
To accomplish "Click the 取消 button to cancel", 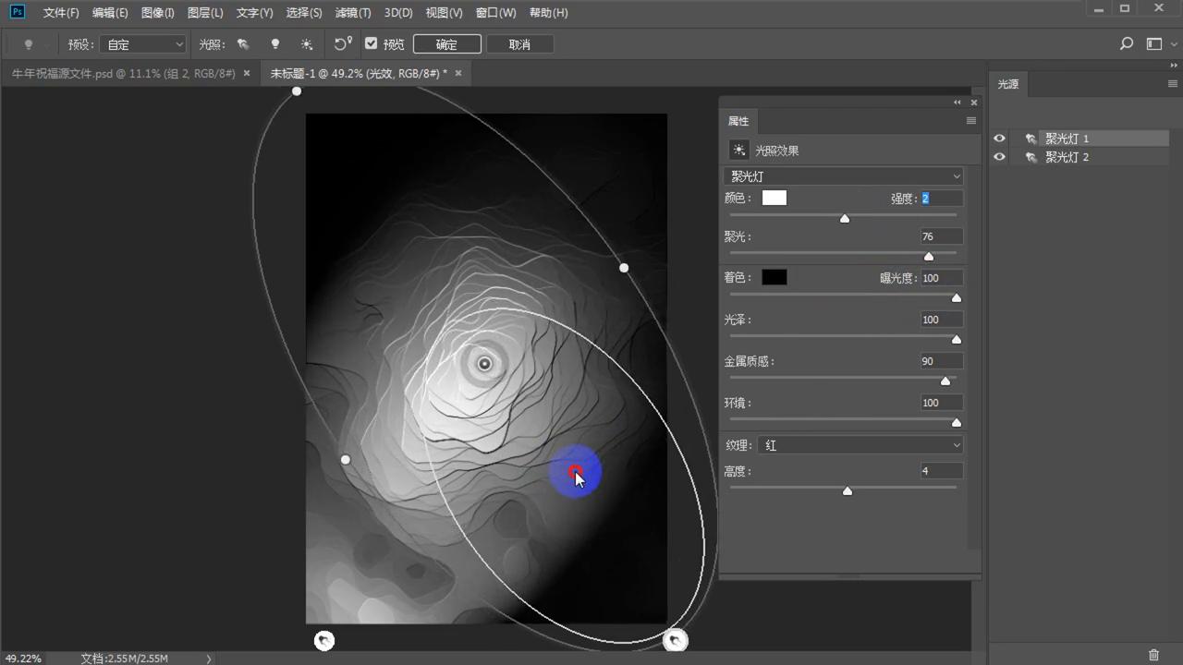I will 519,44.
